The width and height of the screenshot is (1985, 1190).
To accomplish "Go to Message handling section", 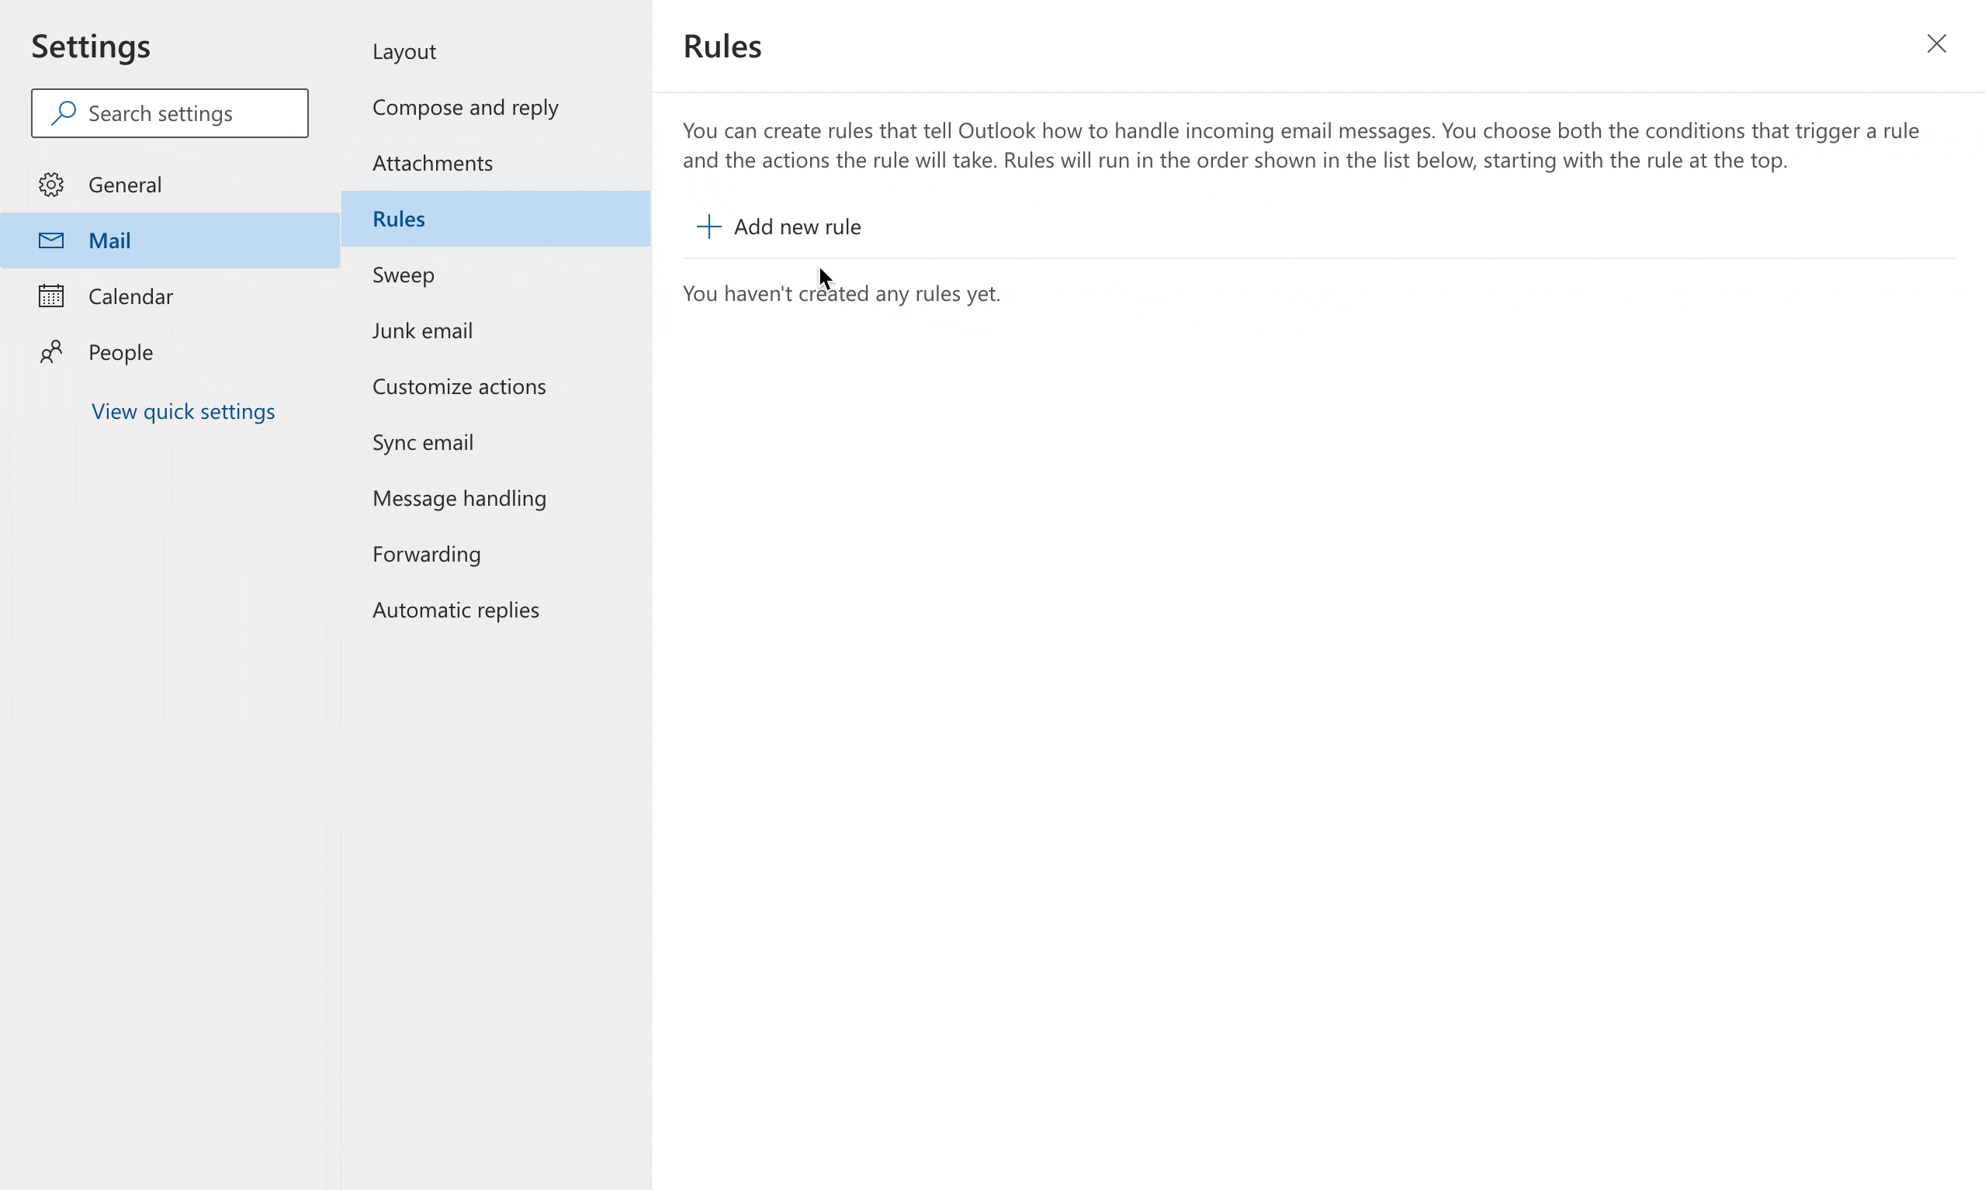I will [459, 499].
